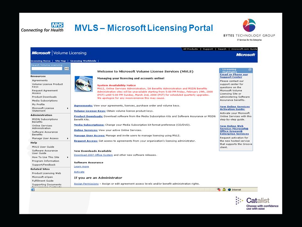302x227 pixels.
Task: Open Microsoft eOpen related site
Action: click(42, 177)
